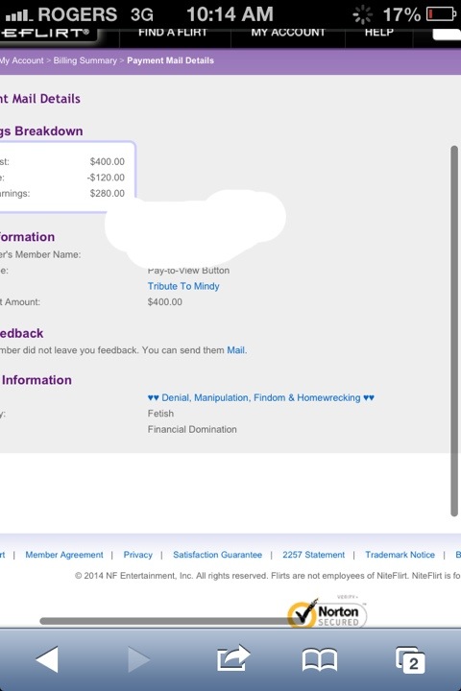Open the Safari tabs switcher icon
The width and height of the screenshot is (461, 691).
(x=410, y=659)
